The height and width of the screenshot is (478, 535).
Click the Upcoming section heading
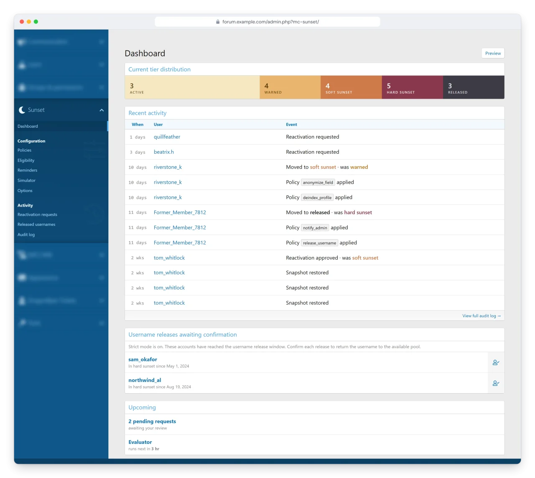tap(142, 407)
